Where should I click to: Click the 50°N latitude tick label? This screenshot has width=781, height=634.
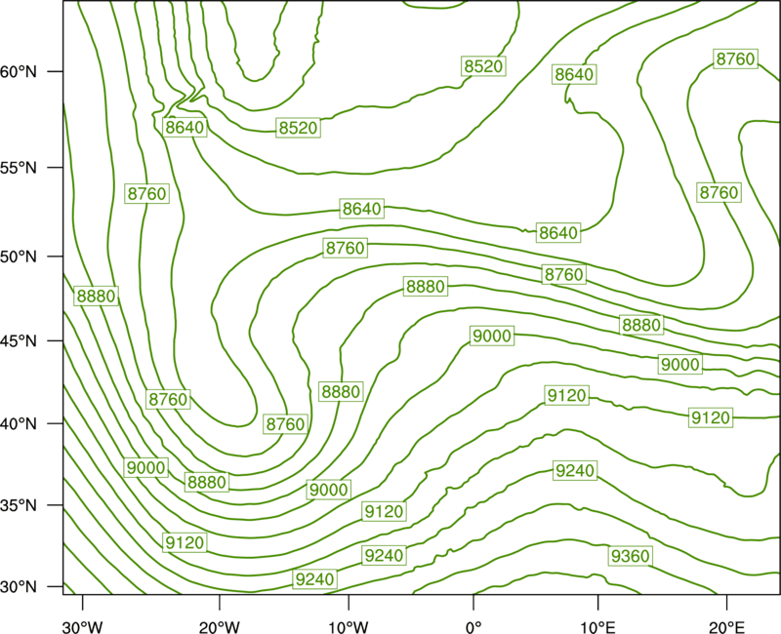[x=19, y=257]
